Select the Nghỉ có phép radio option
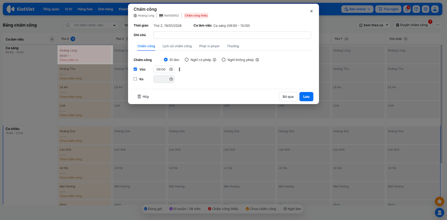Viewport: 447px width, 220px height. (x=187, y=60)
